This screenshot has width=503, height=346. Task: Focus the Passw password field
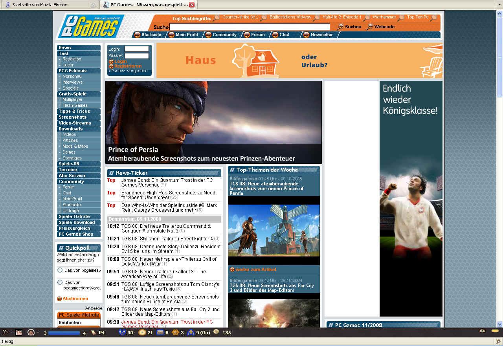137,56
